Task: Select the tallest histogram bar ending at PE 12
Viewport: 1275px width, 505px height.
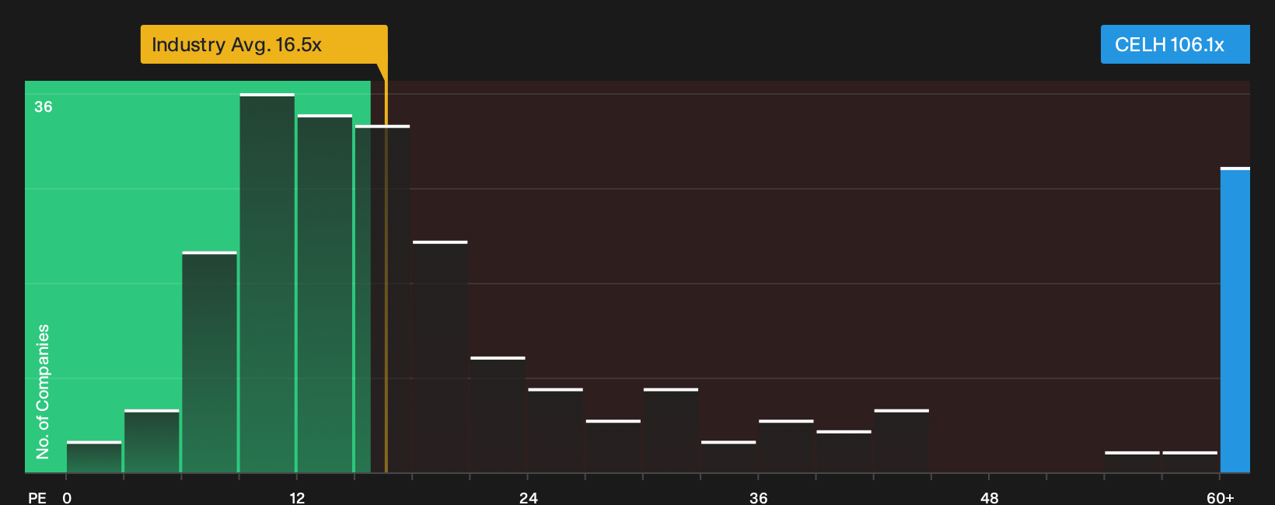Action: (x=267, y=283)
